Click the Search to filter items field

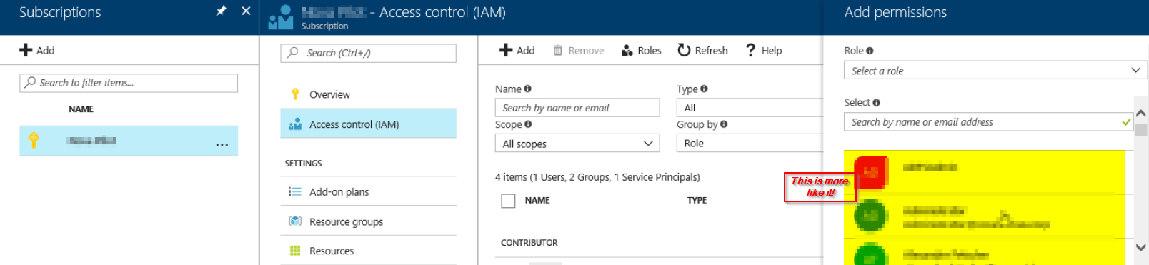click(x=129, y=83)
